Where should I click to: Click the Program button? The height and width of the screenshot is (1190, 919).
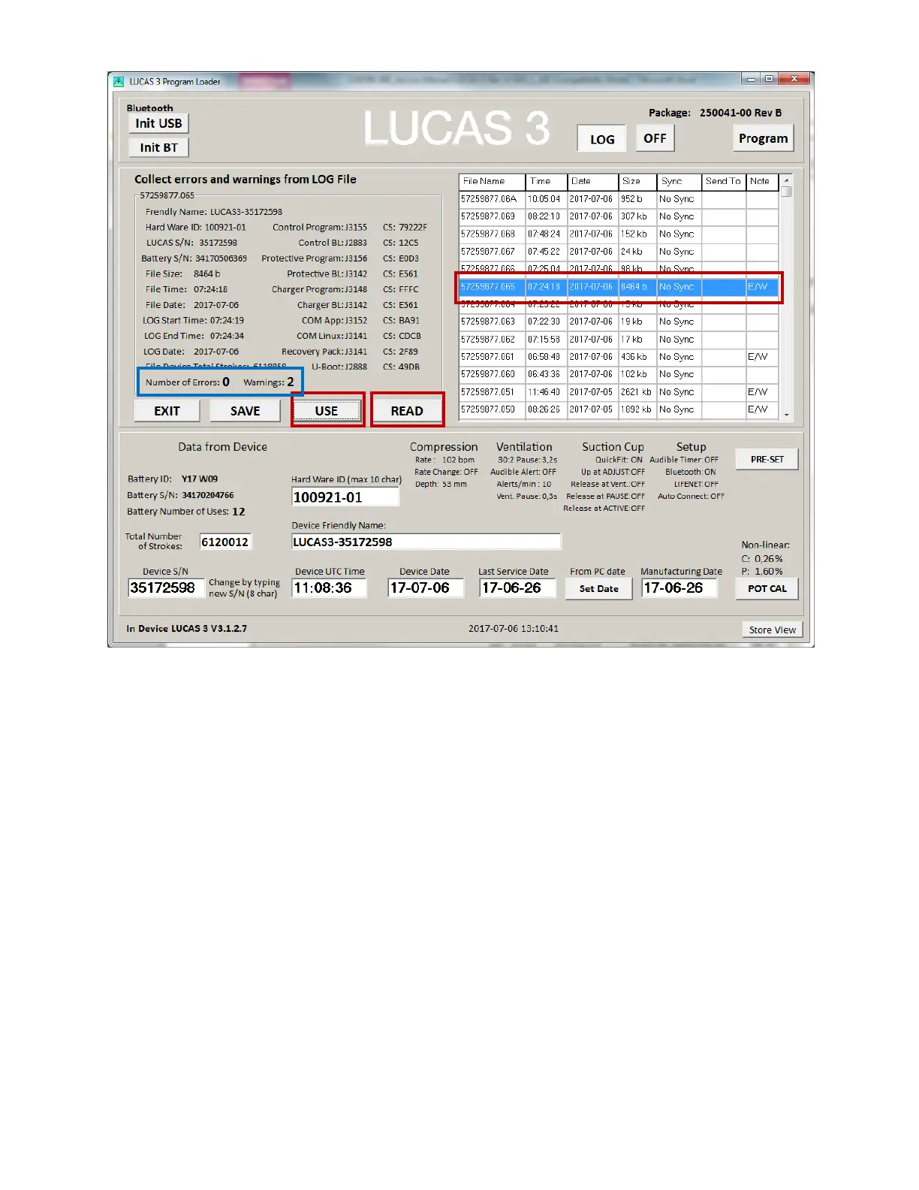tap(763, 138)
